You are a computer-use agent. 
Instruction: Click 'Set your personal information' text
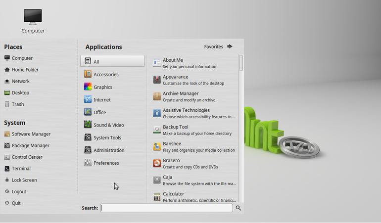tap(190, 67)
